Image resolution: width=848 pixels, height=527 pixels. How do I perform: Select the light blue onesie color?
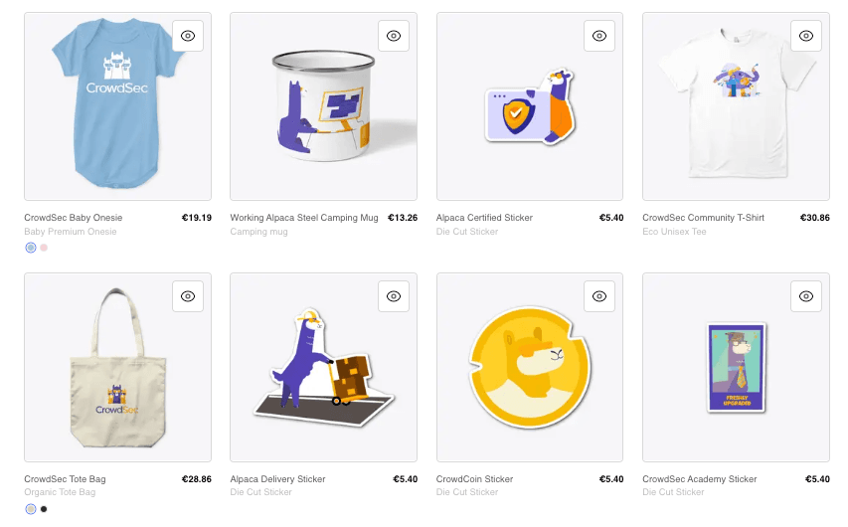point(31,248)
